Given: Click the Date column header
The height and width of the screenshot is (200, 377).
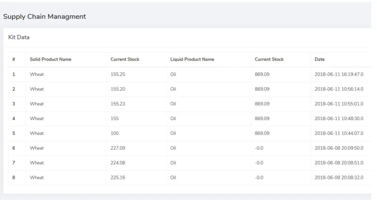Looking at the screenshot, I should [320, 59].
